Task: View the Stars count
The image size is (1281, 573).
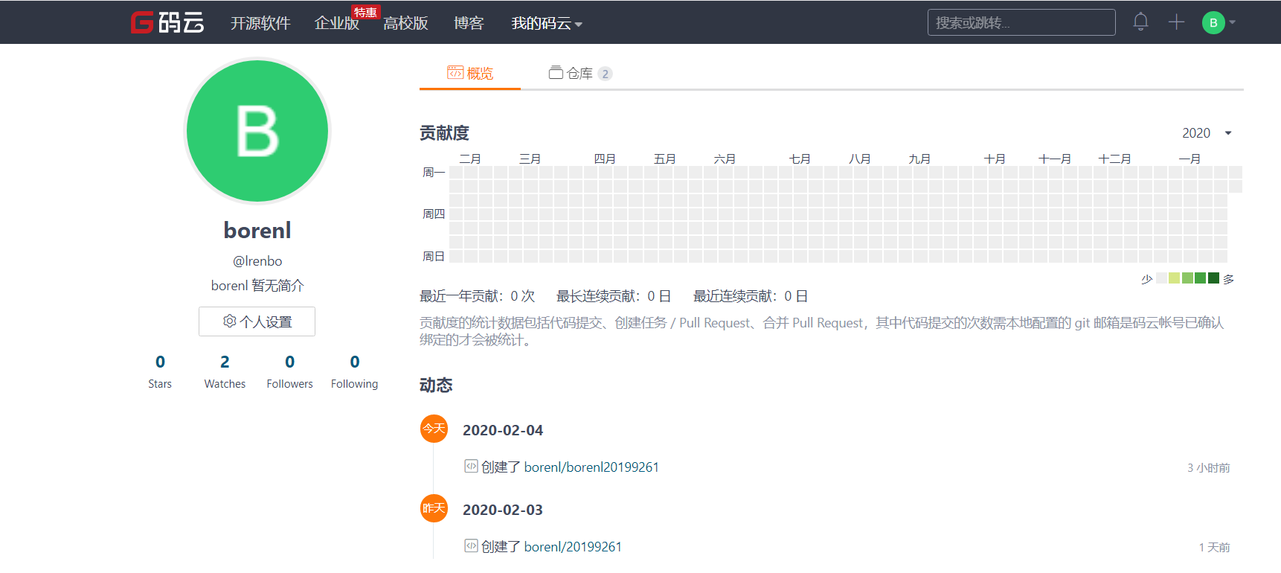Action: point(160,371)
